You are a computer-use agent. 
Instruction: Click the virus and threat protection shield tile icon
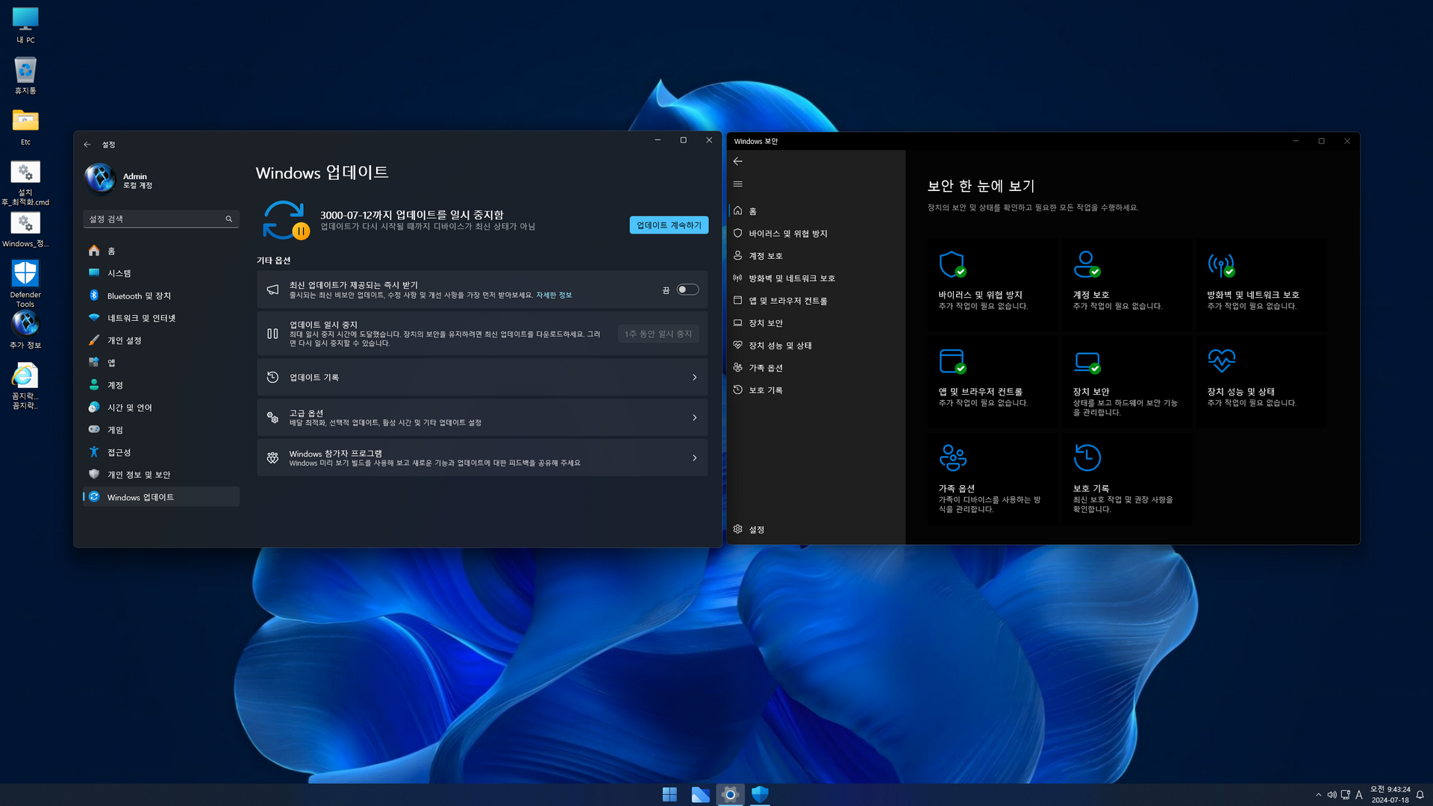click(x=952, y=264)
